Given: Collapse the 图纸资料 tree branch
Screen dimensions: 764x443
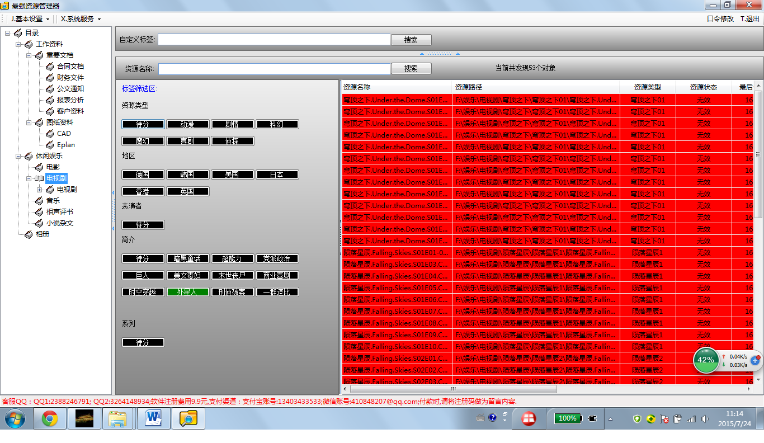Looking at the screenshot, I should [29, 122].
